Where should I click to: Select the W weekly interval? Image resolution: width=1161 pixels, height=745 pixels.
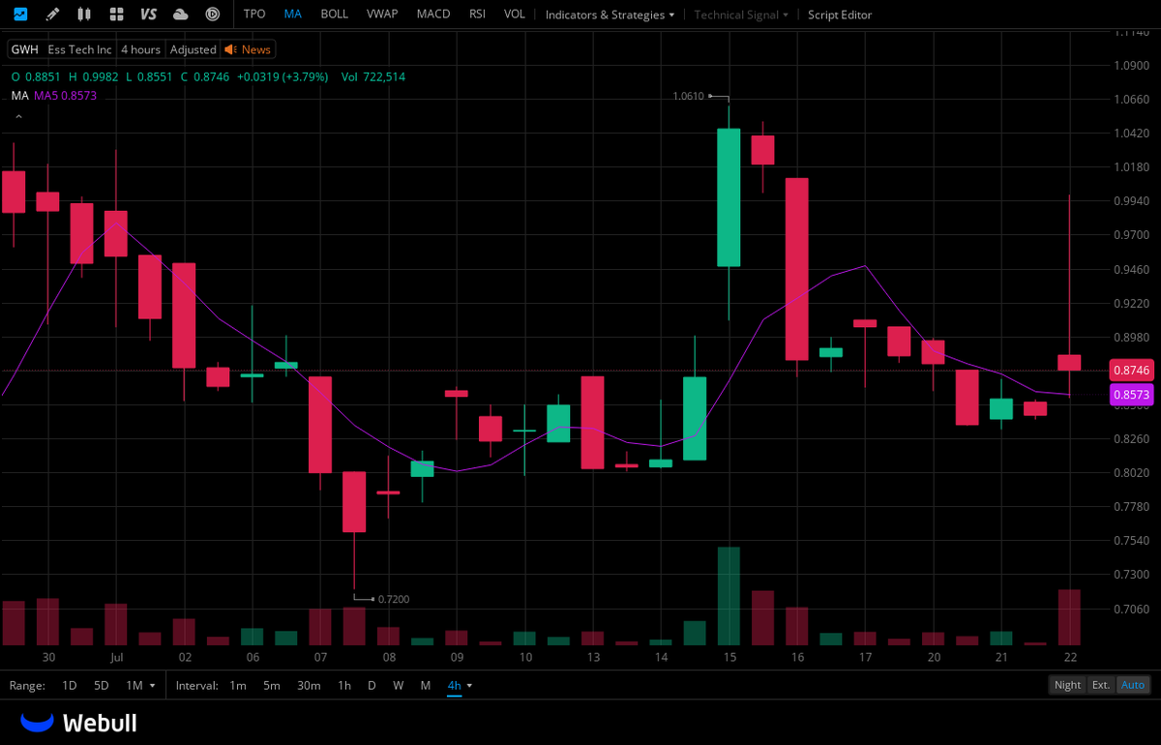399,685
